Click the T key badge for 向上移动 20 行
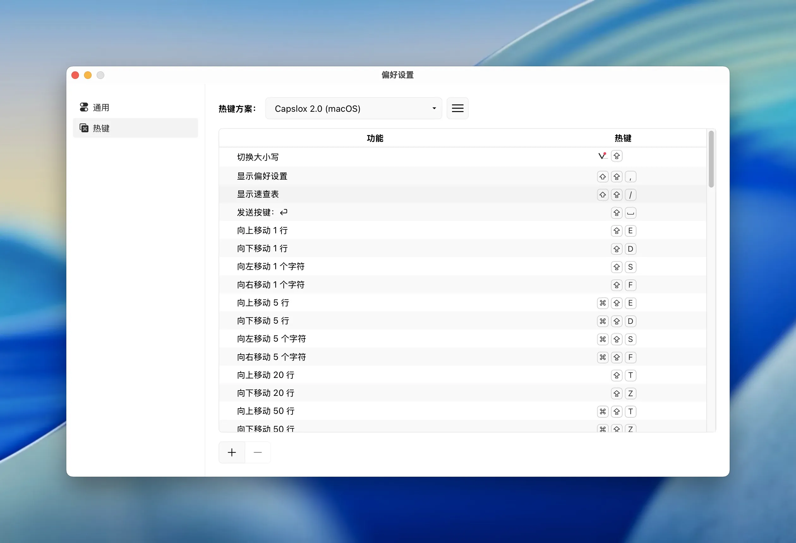 (x=630, y=375)
